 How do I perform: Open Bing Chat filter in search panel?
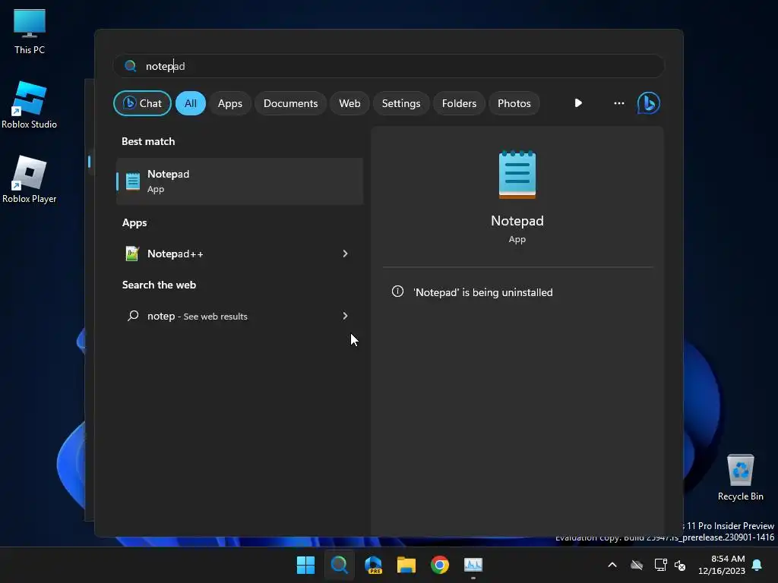[x=142, y=103]
